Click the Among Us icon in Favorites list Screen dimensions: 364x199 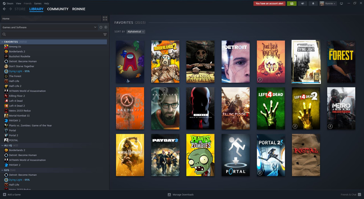pos(6,47)
